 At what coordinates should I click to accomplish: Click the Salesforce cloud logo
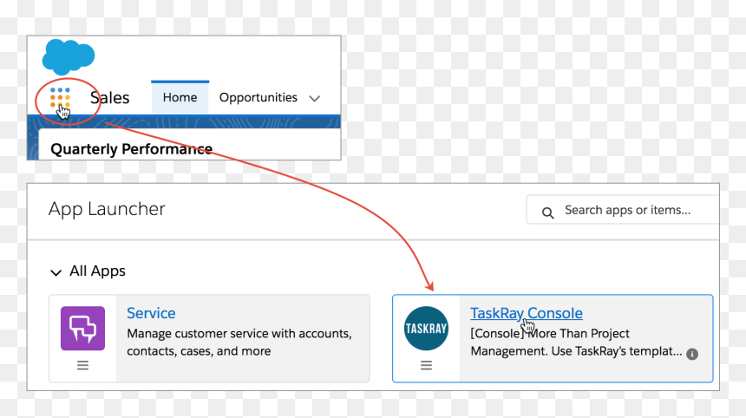(x=69, y=57)
